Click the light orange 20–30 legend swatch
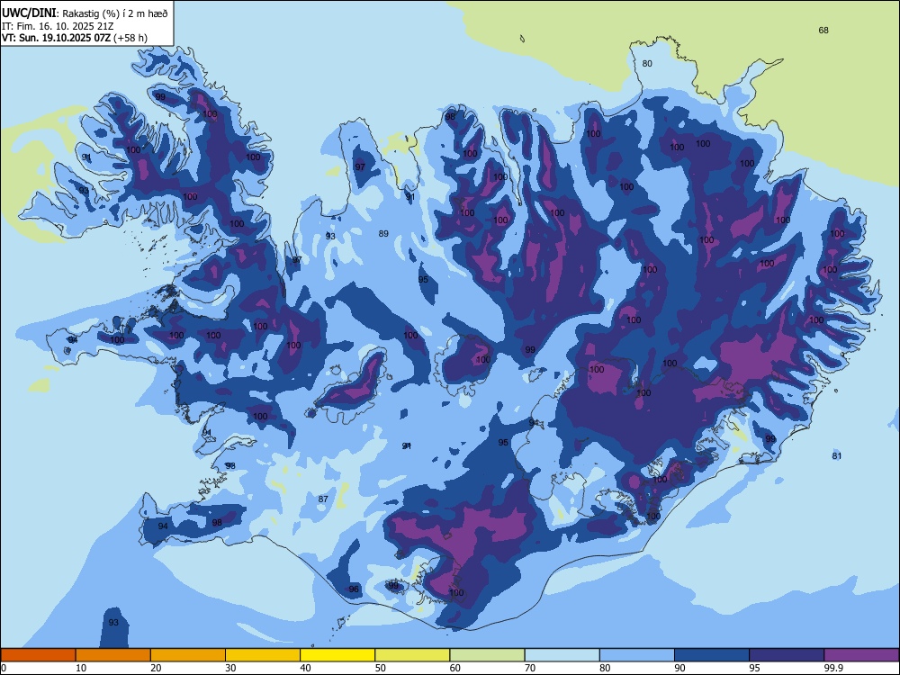The height and width of the screenshot is (675, 900). click(188, 655)
